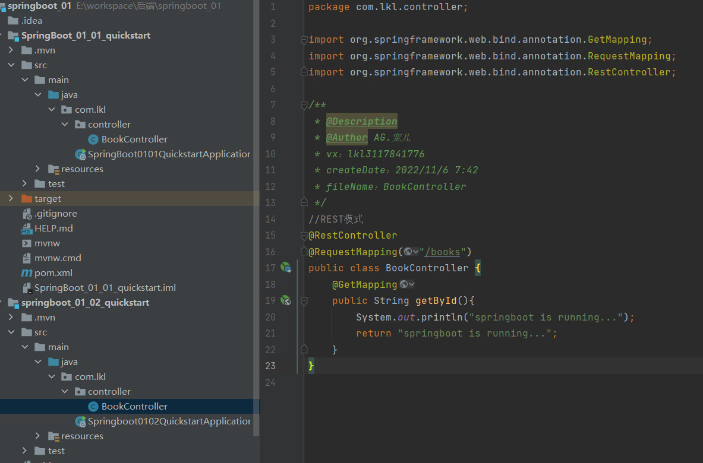Click the request mapping gutter icon on line 19
The height and width of the screenshot is (463, 703).
click(286, 300)
